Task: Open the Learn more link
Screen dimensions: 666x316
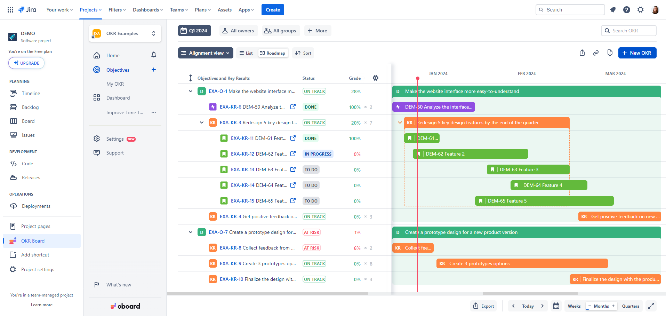Action: coord(42,305)
